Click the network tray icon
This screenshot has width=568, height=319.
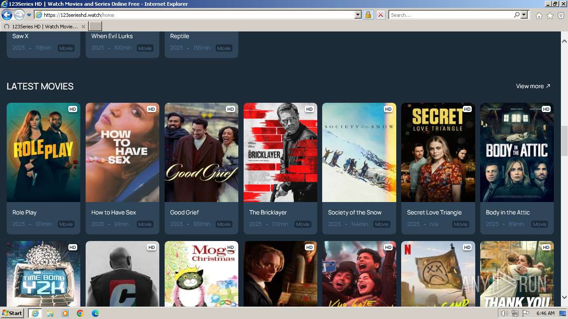(515, 314)
